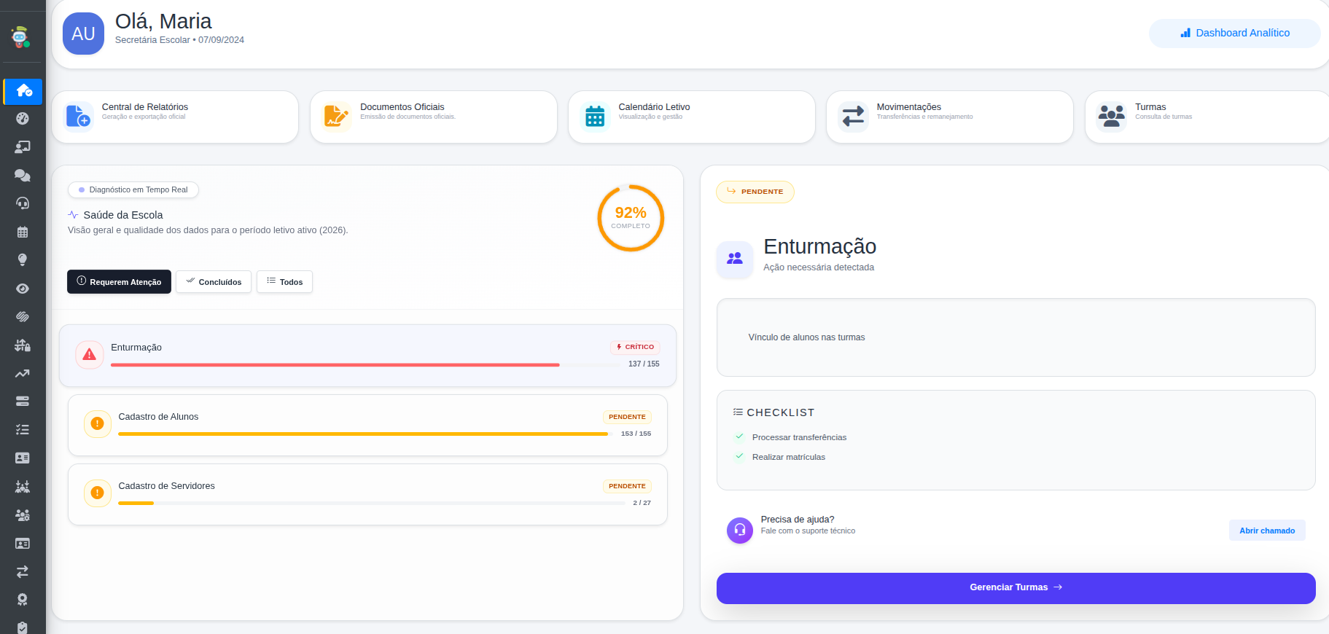Screen dimensions: 1329x634
Task: Open the chat bubbles sidebar icon
Action: point(23,176)
